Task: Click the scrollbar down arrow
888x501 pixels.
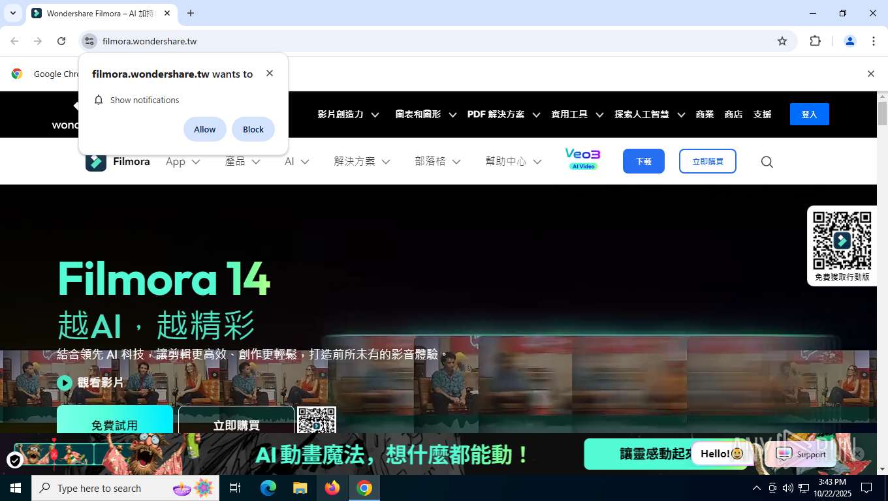Action: coord(882,469)
